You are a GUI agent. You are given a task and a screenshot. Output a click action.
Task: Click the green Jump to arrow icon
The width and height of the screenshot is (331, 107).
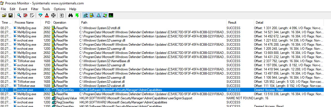pos(77,15)
